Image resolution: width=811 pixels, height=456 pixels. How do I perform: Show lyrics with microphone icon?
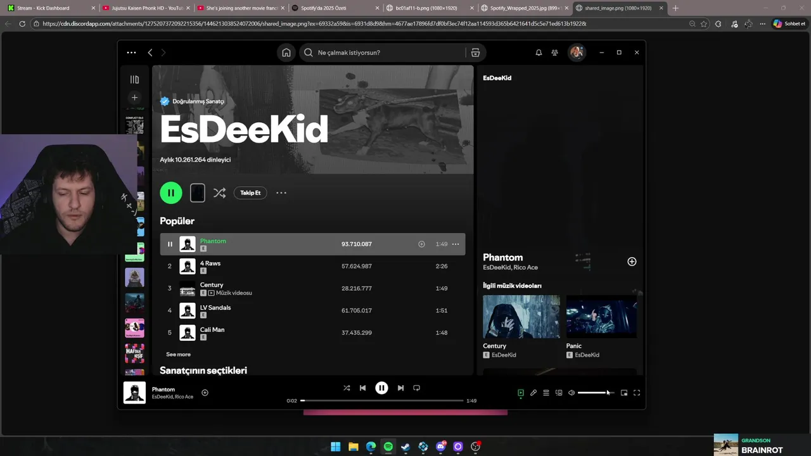[x=533, y=393]
